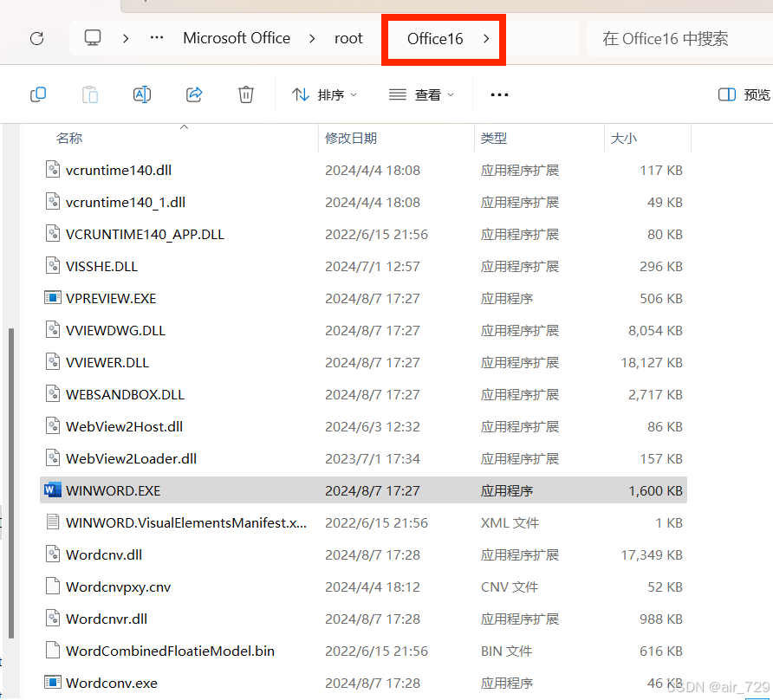This screenshot has width=773, height=700.
Task: Open the 查看 view dropdown
Action: (x=421, y=94)
